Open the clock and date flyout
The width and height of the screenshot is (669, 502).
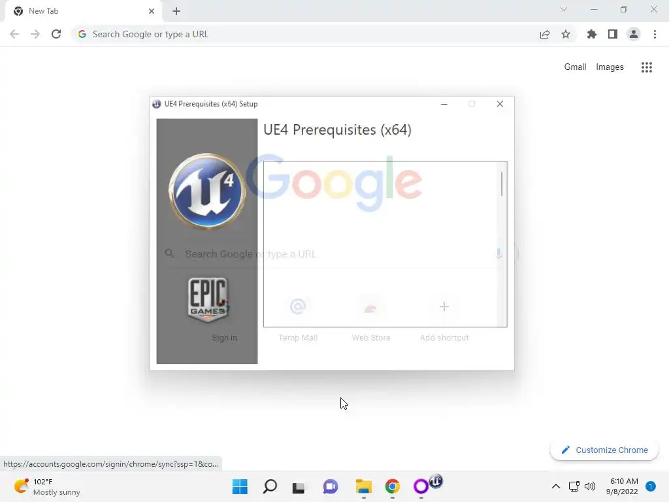click(622, 486)
